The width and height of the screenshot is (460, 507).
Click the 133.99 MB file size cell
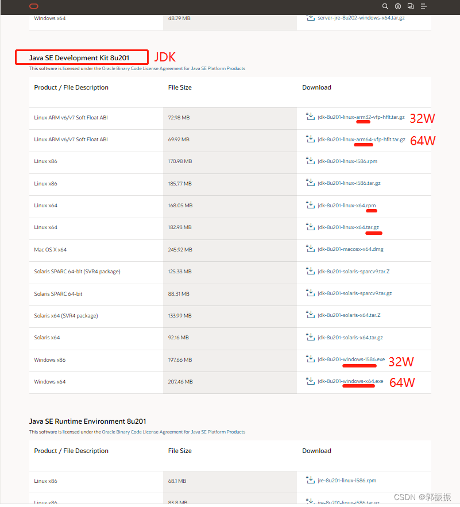coord(230,316)
